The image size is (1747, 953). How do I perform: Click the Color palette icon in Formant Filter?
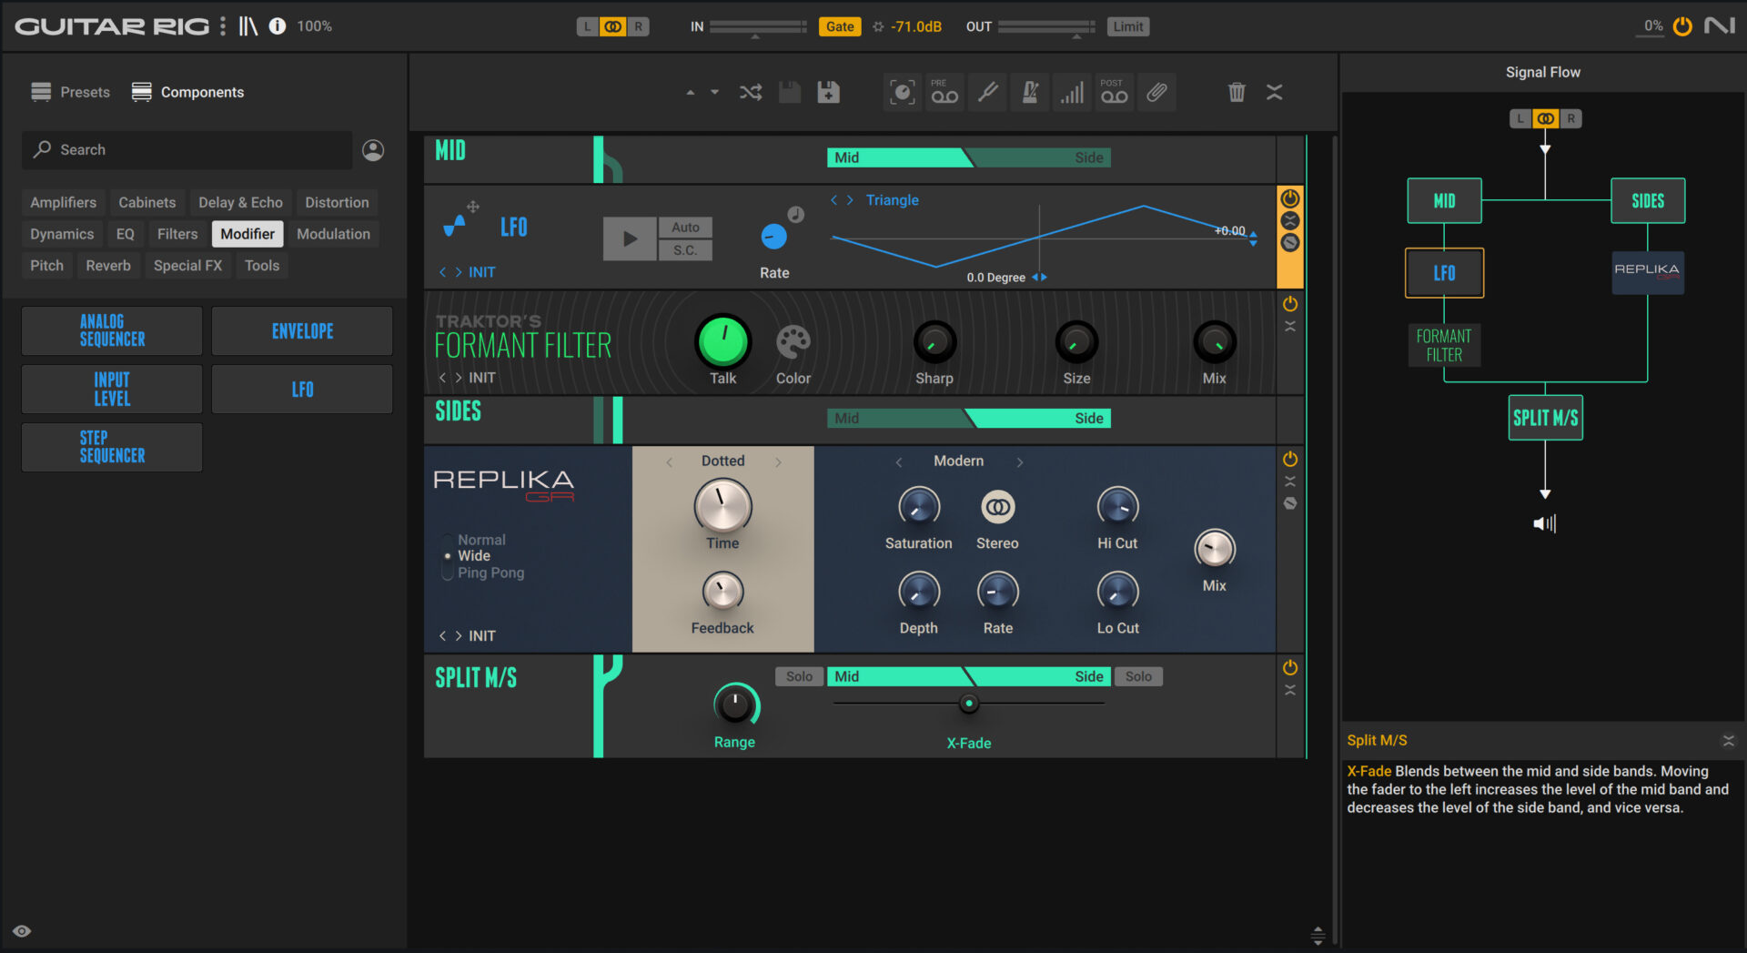click(x=793, y=343)
